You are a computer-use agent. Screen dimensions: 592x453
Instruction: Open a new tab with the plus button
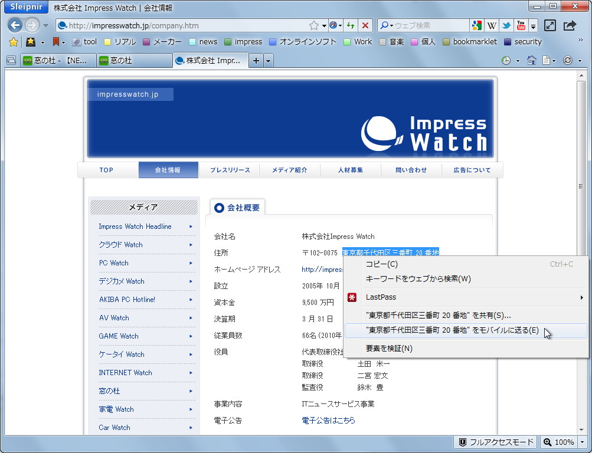[256, 60]
